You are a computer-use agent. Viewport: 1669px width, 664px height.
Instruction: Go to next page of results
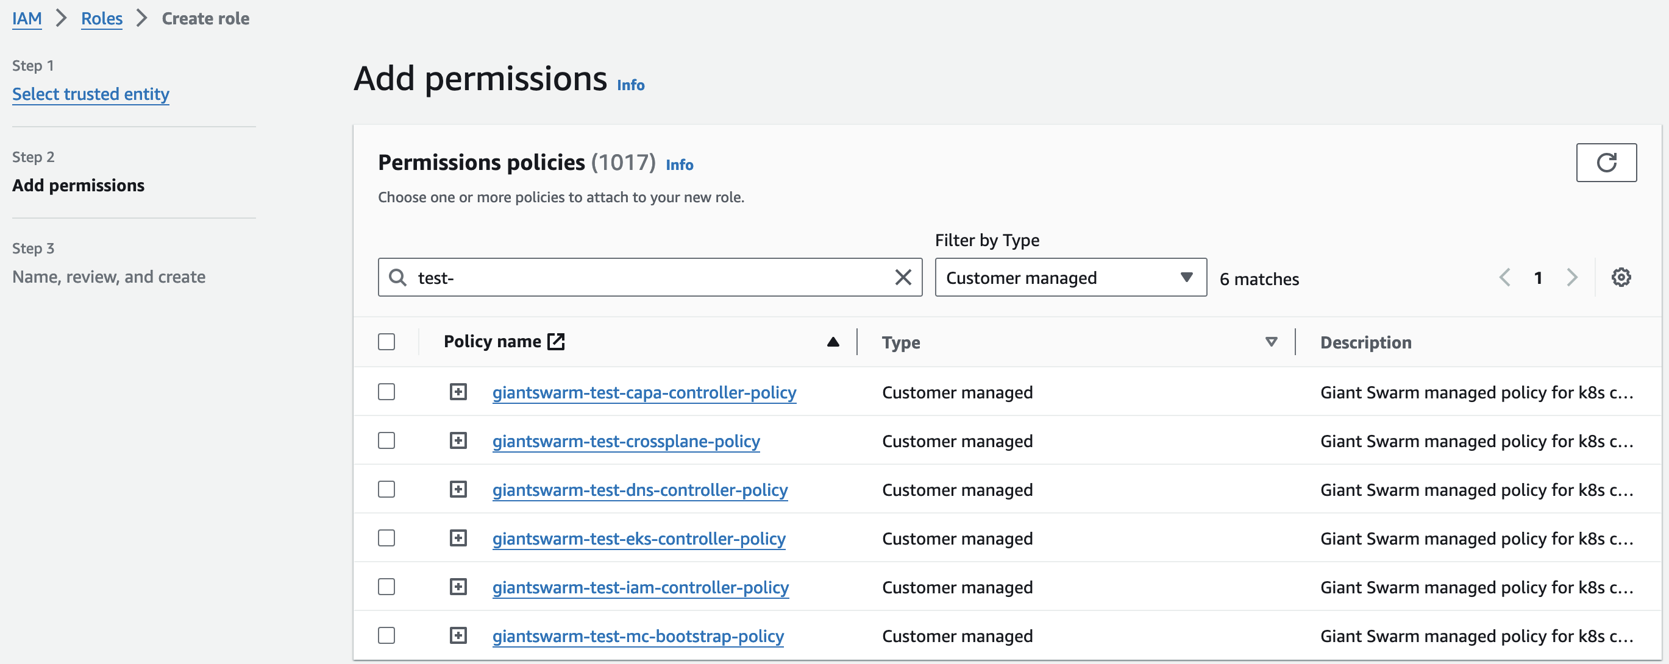(x=1572, y=278)
